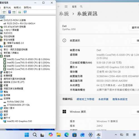Click the Update device driver green arrow icon

[19, 12]
